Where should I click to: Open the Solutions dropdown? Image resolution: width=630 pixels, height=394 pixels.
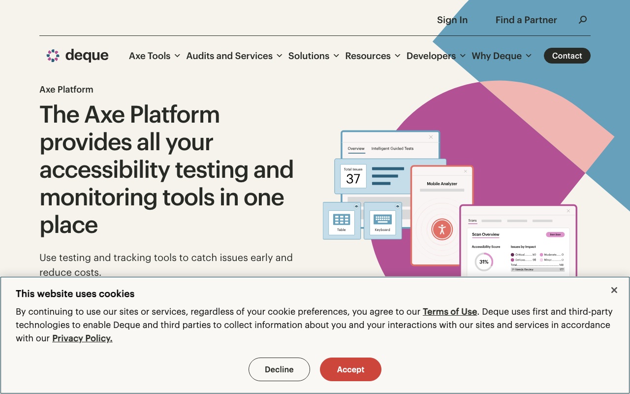point(314,56)
